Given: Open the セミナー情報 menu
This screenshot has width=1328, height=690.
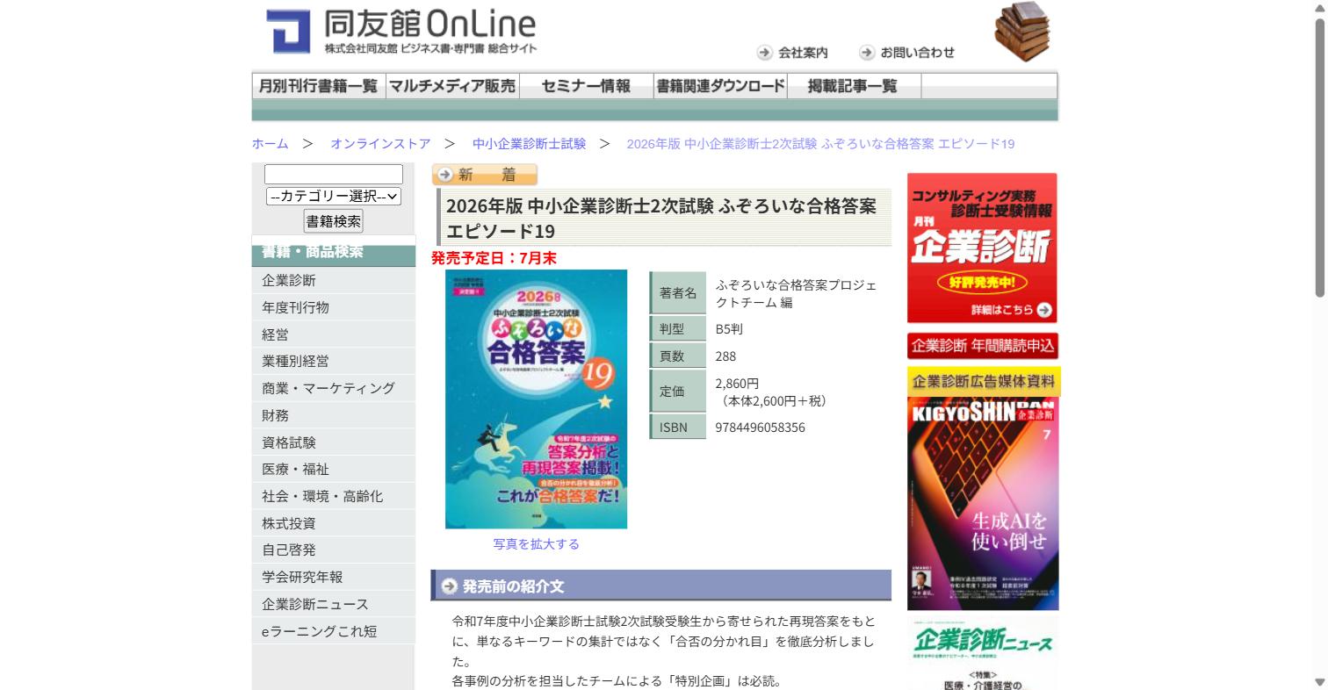Looking at the screenshot, I should (x=586, y=86).
